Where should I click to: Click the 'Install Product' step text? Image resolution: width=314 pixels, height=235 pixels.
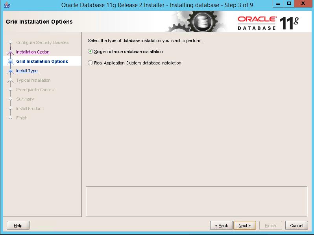tap(29, 108)
